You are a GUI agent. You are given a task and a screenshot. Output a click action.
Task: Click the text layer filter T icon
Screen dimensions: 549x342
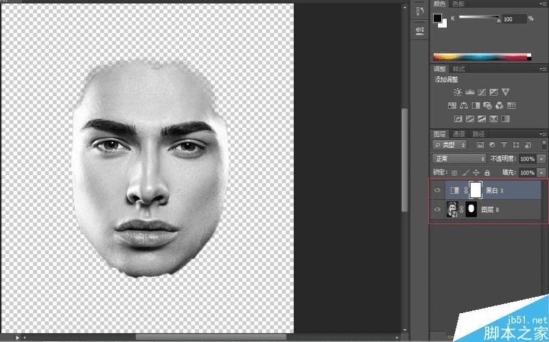coord(504,145)
